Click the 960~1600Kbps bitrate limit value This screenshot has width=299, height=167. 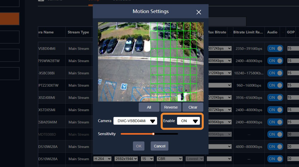[x=249, y=85]
